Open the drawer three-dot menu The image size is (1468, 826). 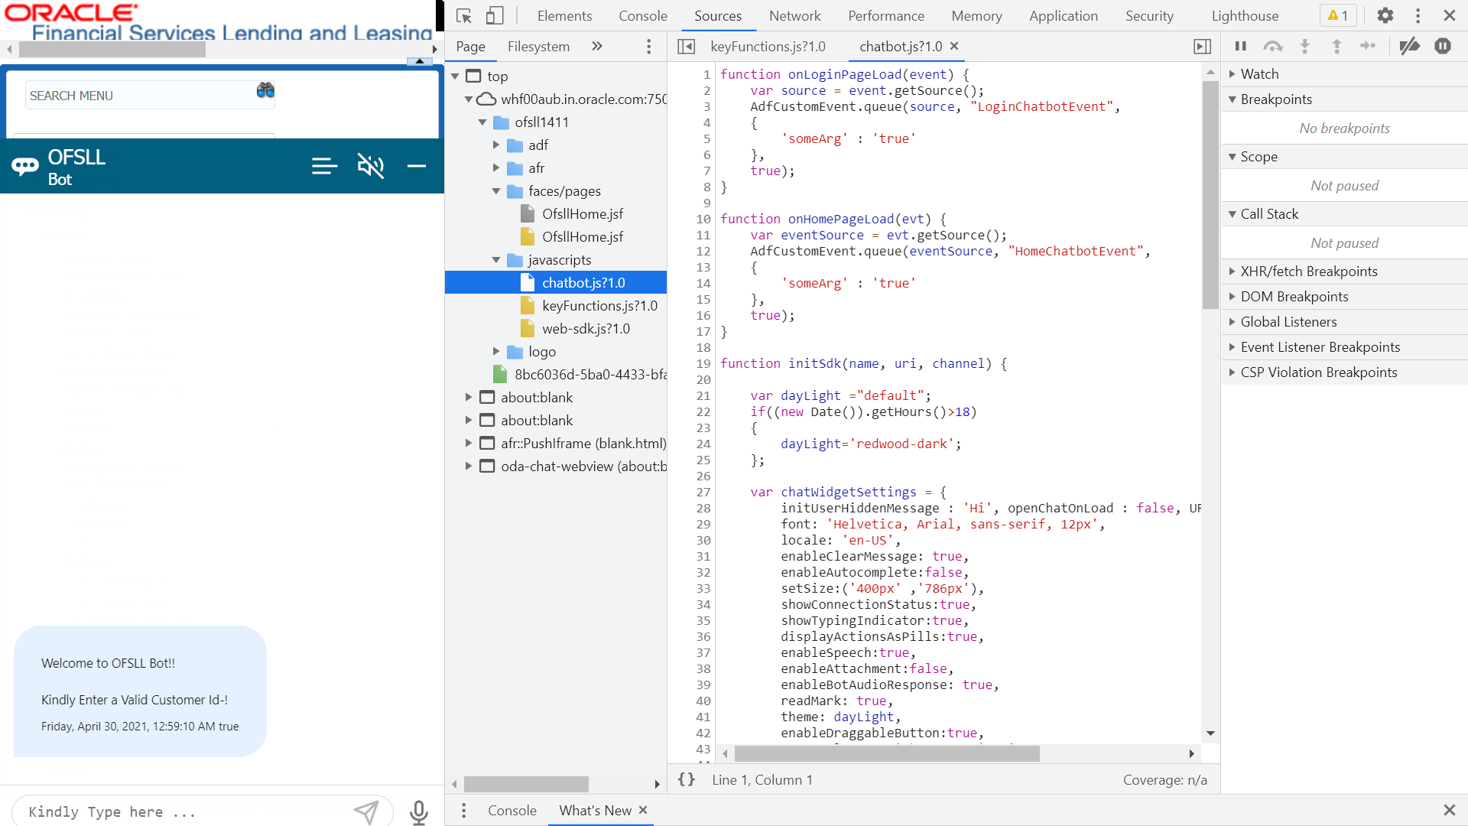[463, 811]
